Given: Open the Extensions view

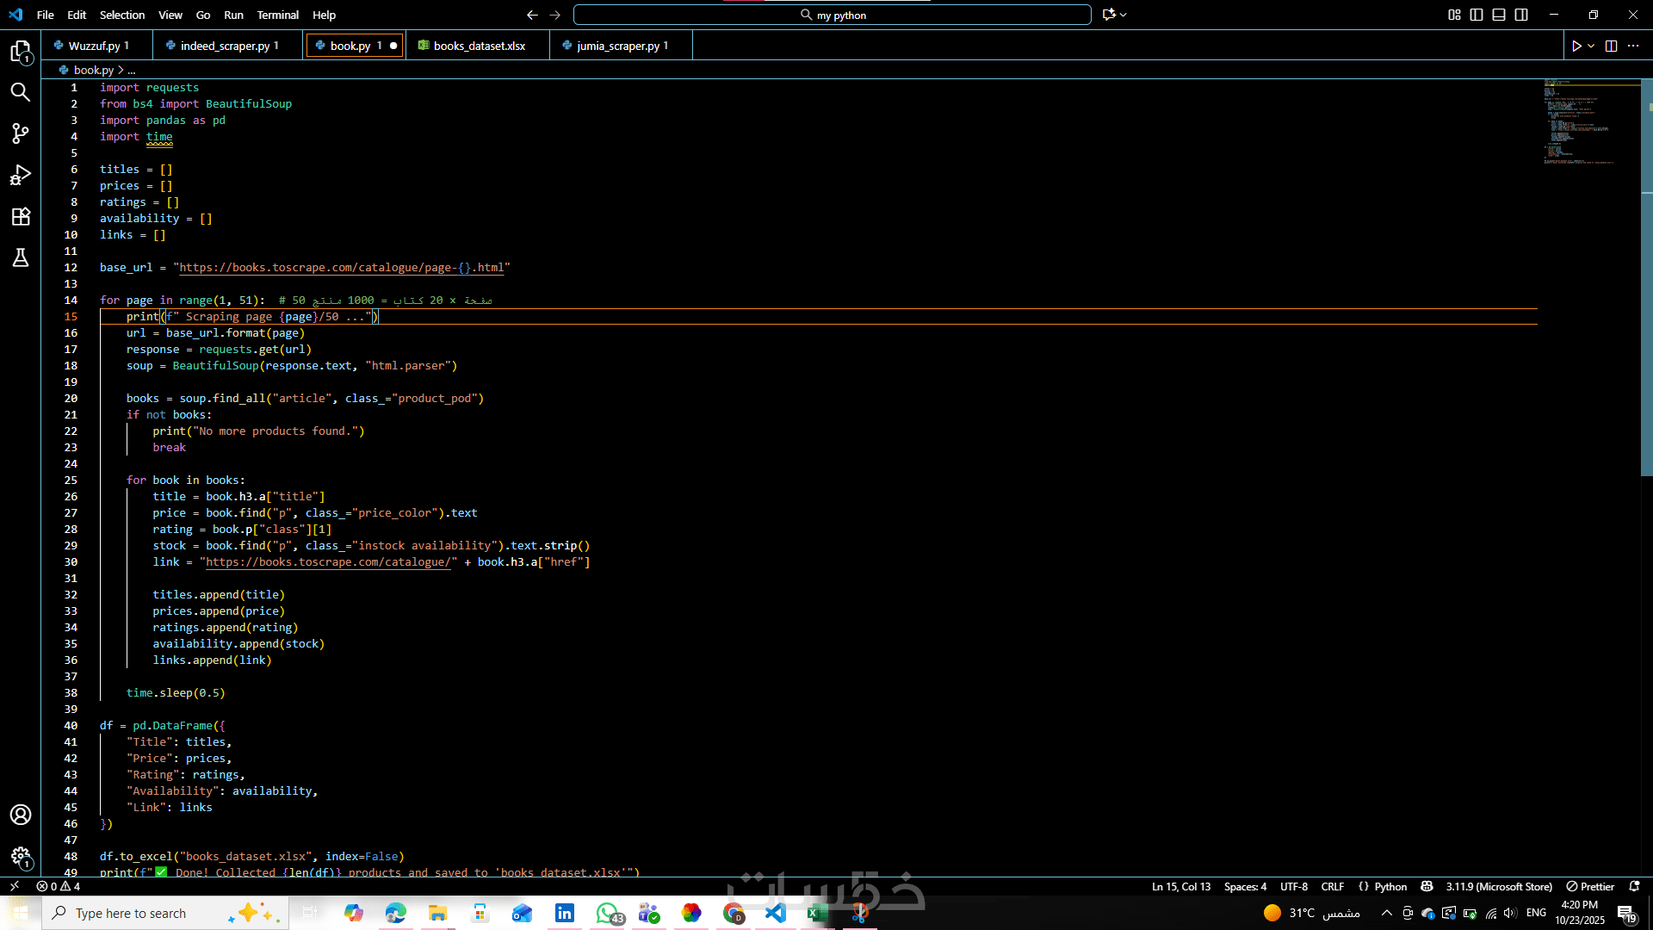Looking at the screenshot, I should click(x=21, y=216).
